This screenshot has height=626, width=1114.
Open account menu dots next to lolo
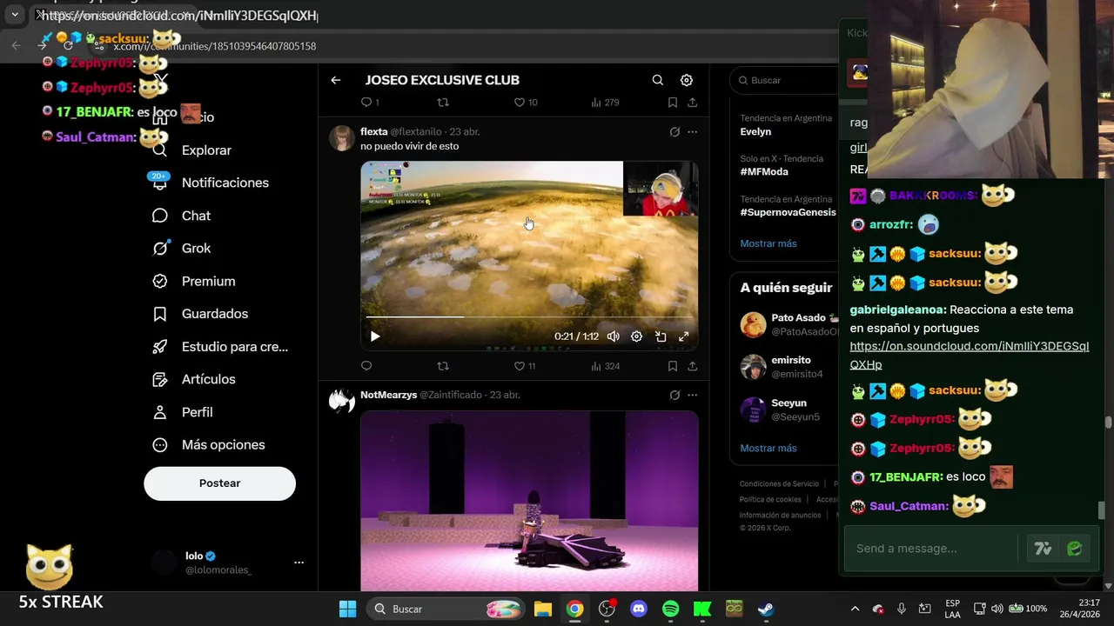coord(299,563)
